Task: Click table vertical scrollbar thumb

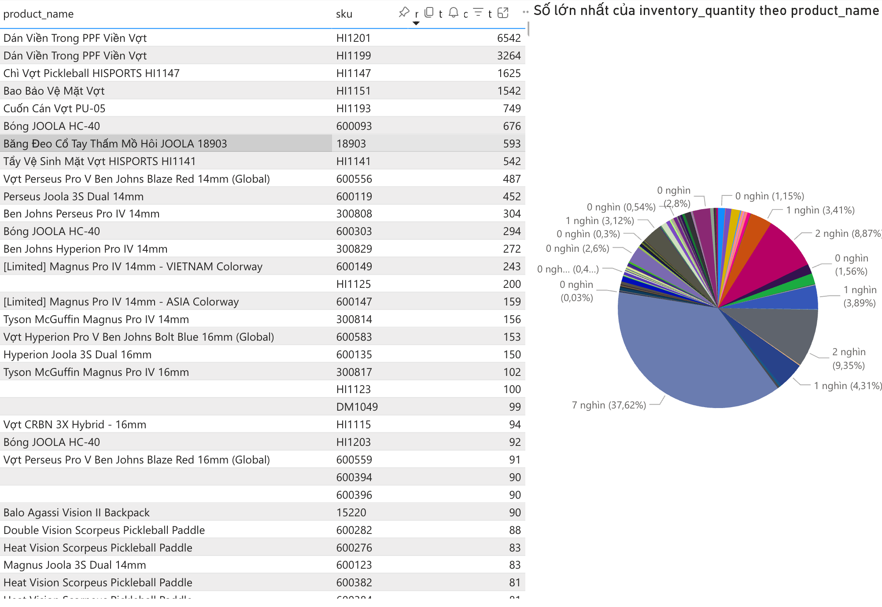Action: coord(528,29)
